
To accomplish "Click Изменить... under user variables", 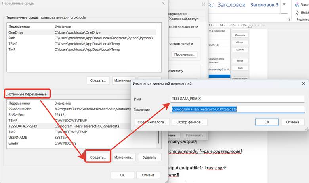I will tap(122, 80).
